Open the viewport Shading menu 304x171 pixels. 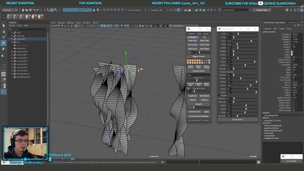point(61,23)
